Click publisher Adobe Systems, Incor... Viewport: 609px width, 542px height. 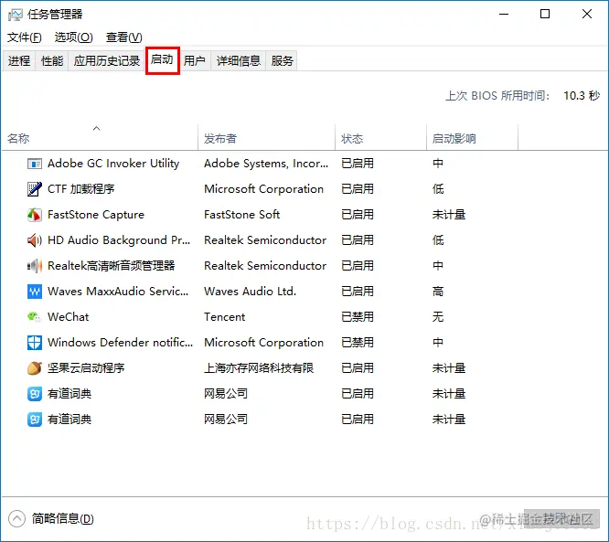[266, 164]
